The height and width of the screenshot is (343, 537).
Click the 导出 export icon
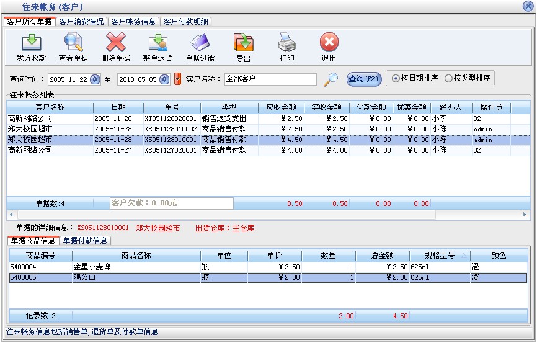coord(243,43)
